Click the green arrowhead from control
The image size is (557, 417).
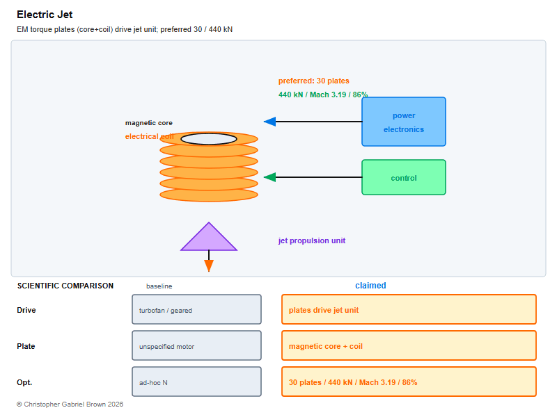click(x=269, y=177)
